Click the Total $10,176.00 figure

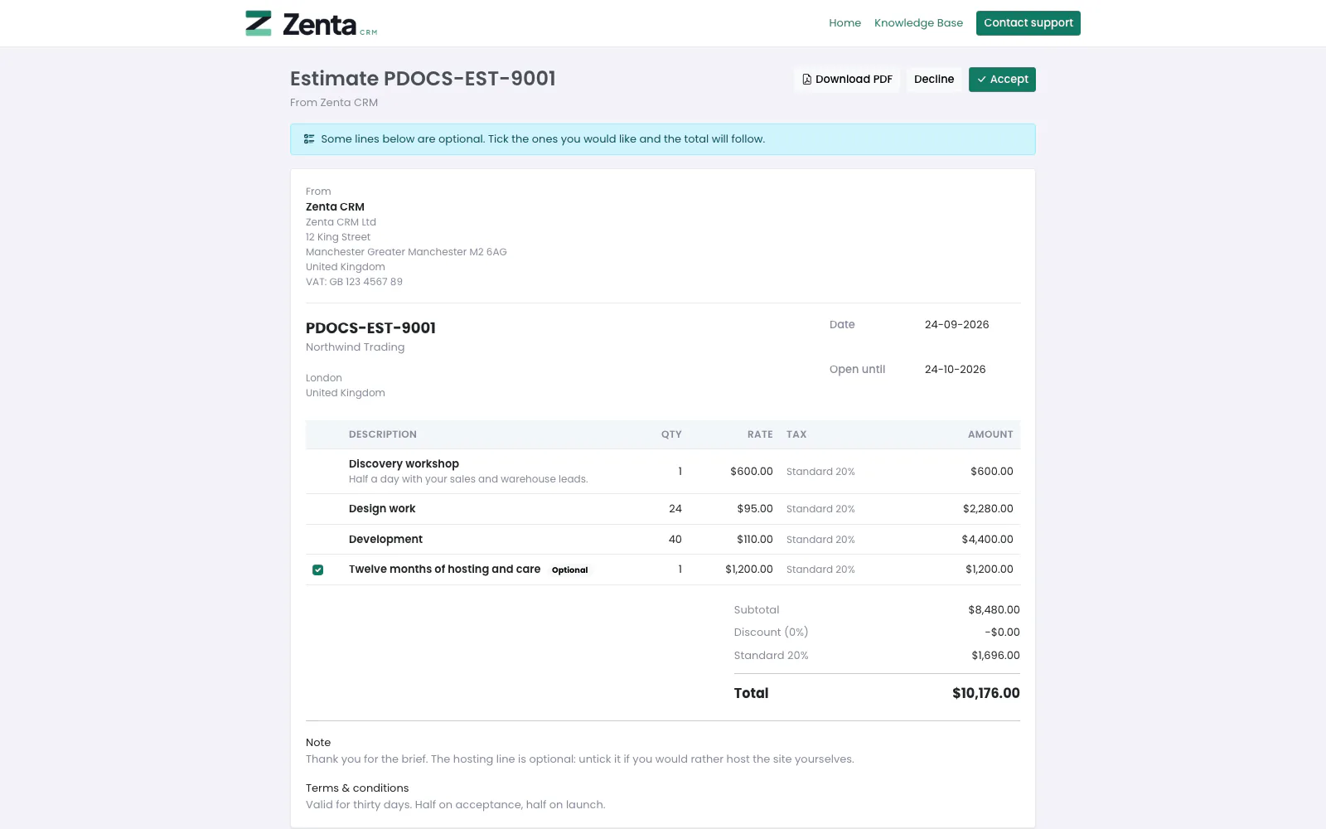(985, 694)
